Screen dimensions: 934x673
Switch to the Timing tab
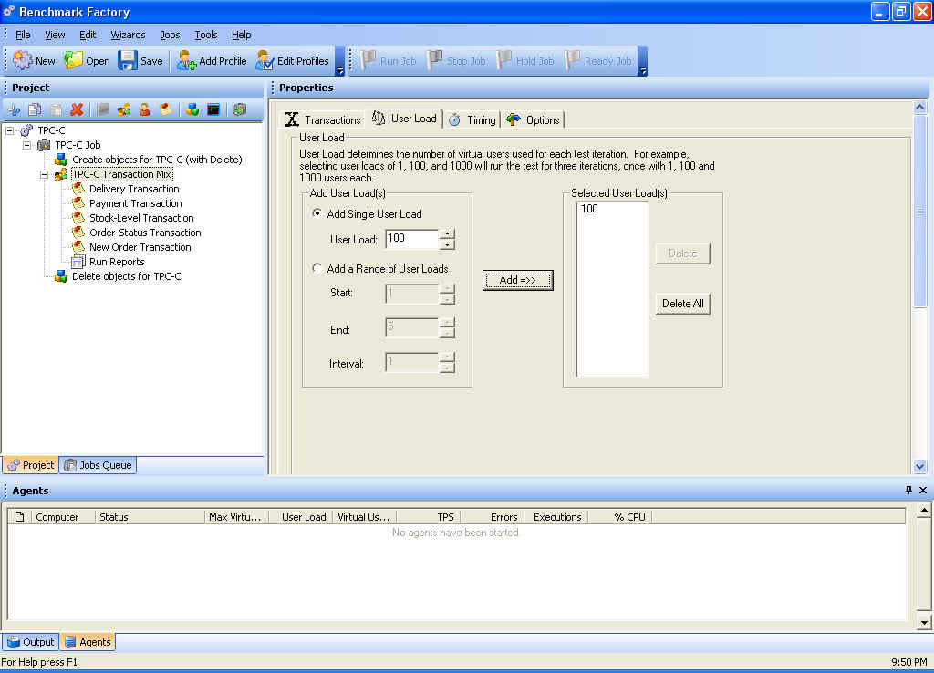[x=472, y=119]
